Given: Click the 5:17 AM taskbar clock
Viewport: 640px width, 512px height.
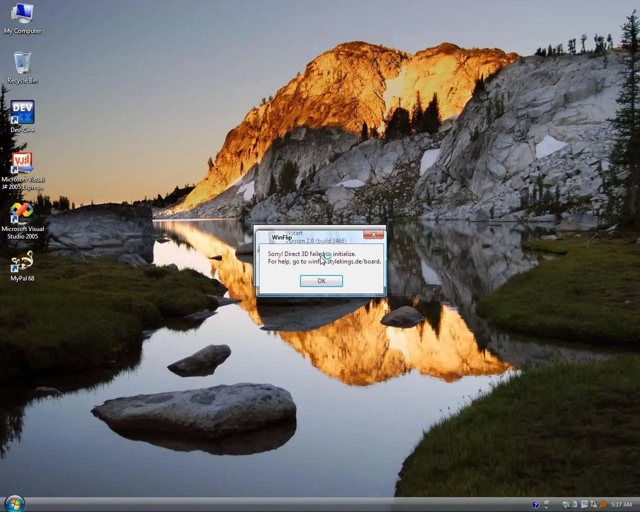Looking at the screenshot, I should pos(621,504).
